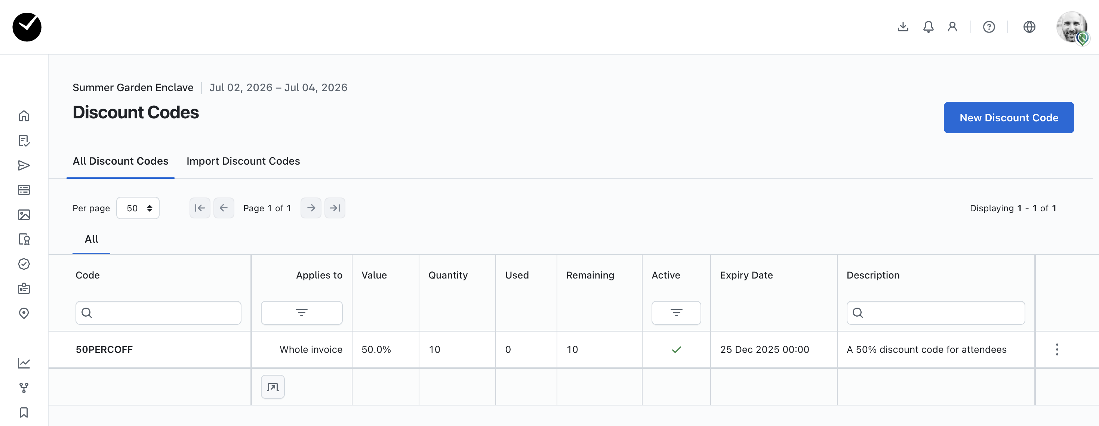Click the download icon in header
The image size is (1099, 426).
pyautogui.click(x=903, y=27)
